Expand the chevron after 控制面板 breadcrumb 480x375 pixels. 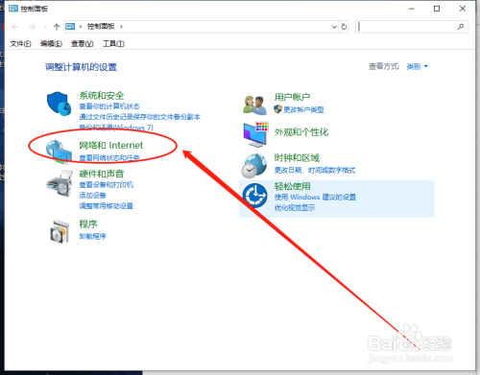coord(121,27)
